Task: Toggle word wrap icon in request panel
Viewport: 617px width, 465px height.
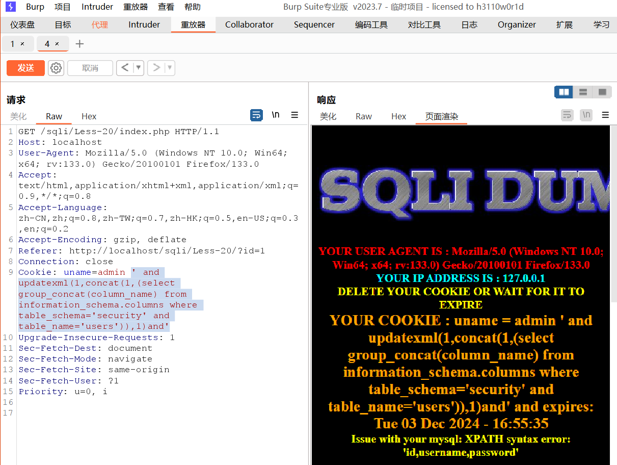Action: tap(256, 115)
